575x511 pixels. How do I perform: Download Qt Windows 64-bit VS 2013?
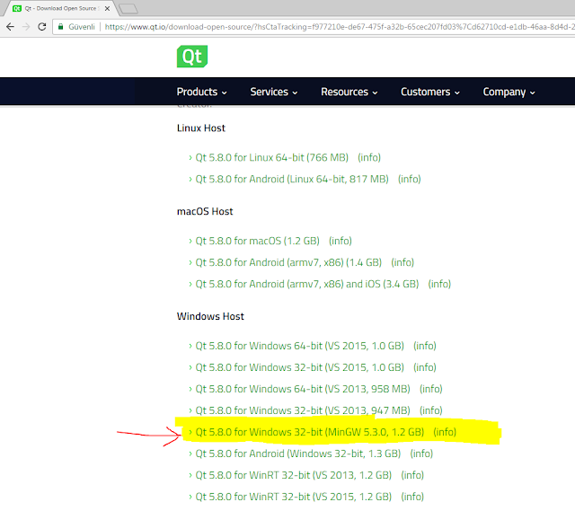303,389
